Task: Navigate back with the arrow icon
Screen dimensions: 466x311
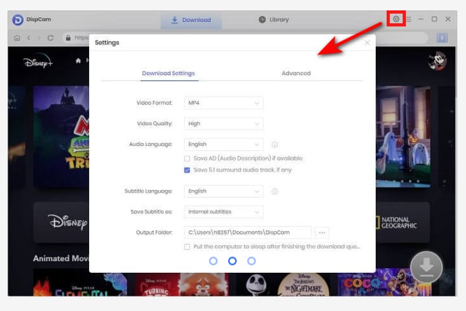Action: [29, 38]
